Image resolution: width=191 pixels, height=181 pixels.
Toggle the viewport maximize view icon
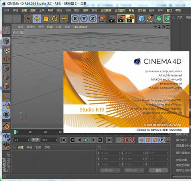coord(168,27)
